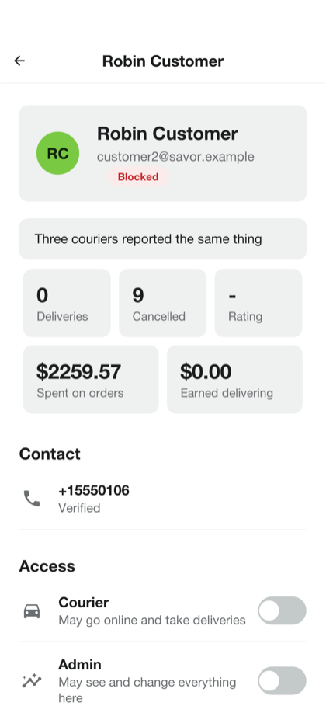Enable the Admin access toggle
This screenshot has width=326, height=706.
click(282, 681)
